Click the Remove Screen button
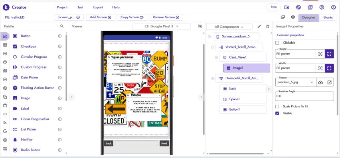Image resolution: width=340 pixels, height=158 pixels. point(166,17)
